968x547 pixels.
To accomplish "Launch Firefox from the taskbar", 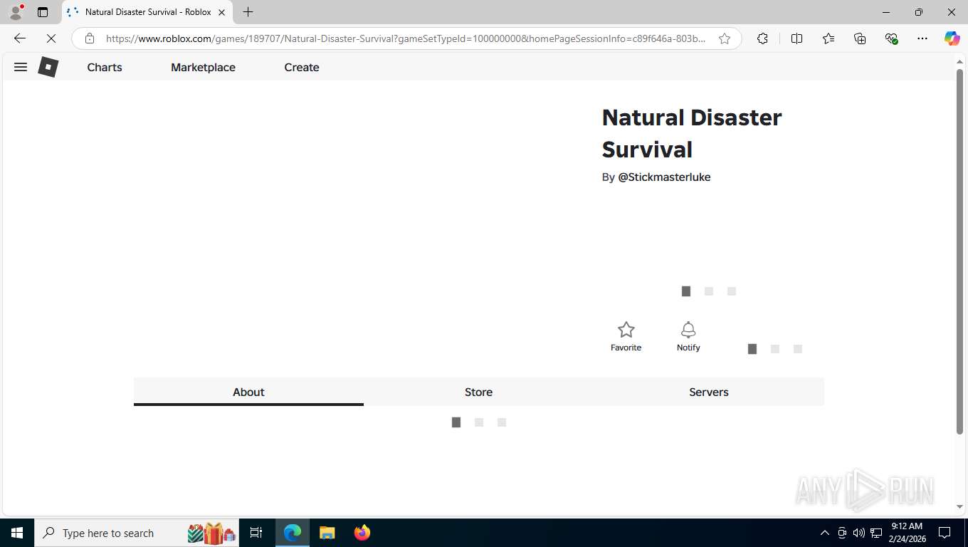I will tap(362, 533).
